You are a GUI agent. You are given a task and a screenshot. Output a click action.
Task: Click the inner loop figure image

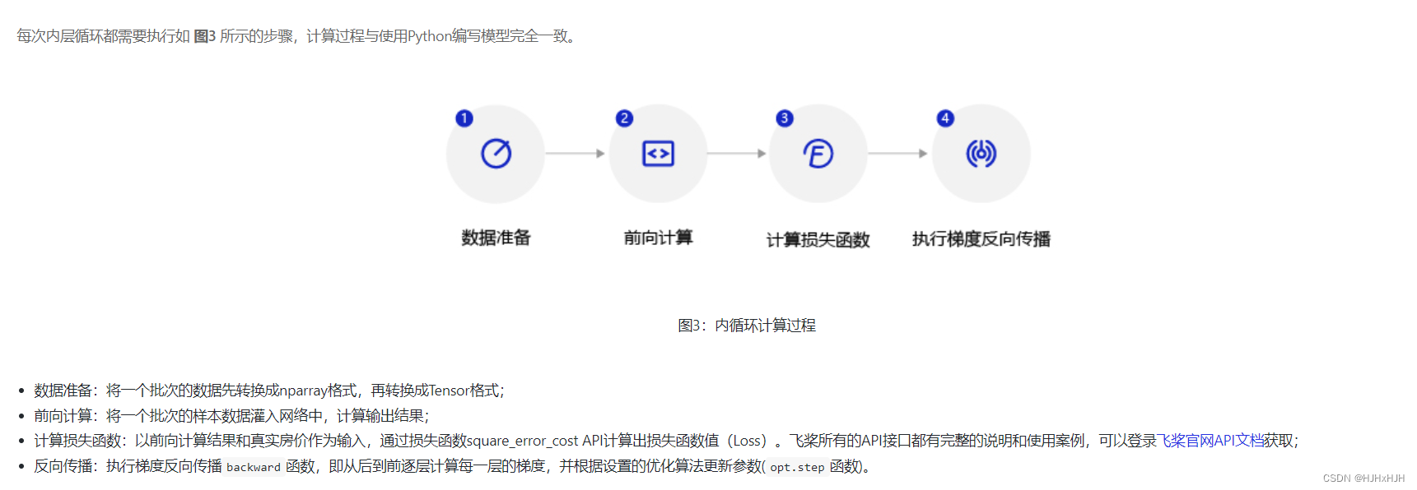pyautogui.click(x=746, y=176)
